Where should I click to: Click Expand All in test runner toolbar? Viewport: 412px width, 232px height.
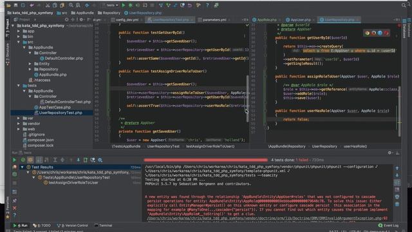point(55,160)
